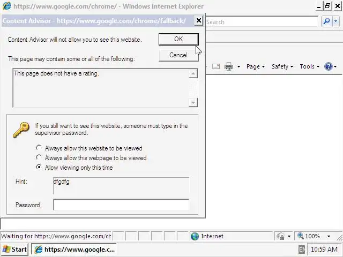Open the Tools menu
343x257 pixels.
(x=310, y=66)
